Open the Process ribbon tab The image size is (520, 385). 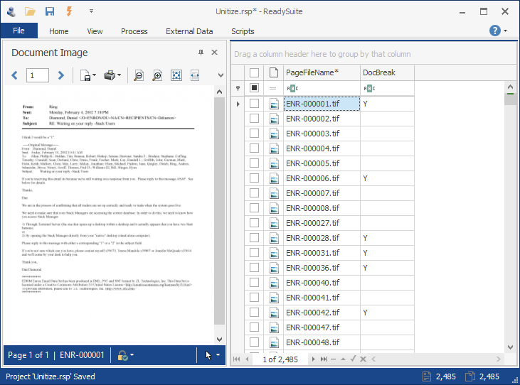(134, 31)
